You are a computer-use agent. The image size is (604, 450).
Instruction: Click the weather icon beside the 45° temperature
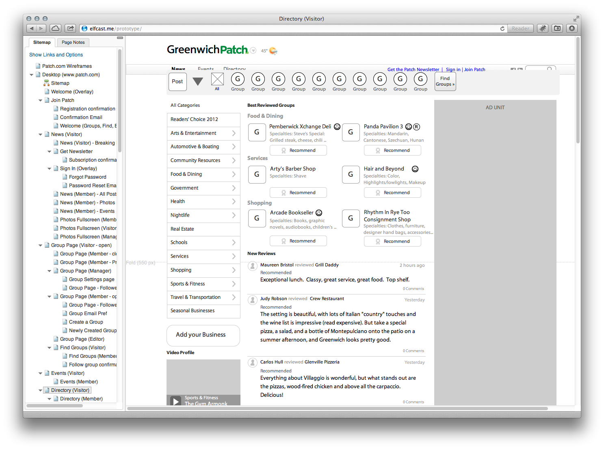[272, 51]
